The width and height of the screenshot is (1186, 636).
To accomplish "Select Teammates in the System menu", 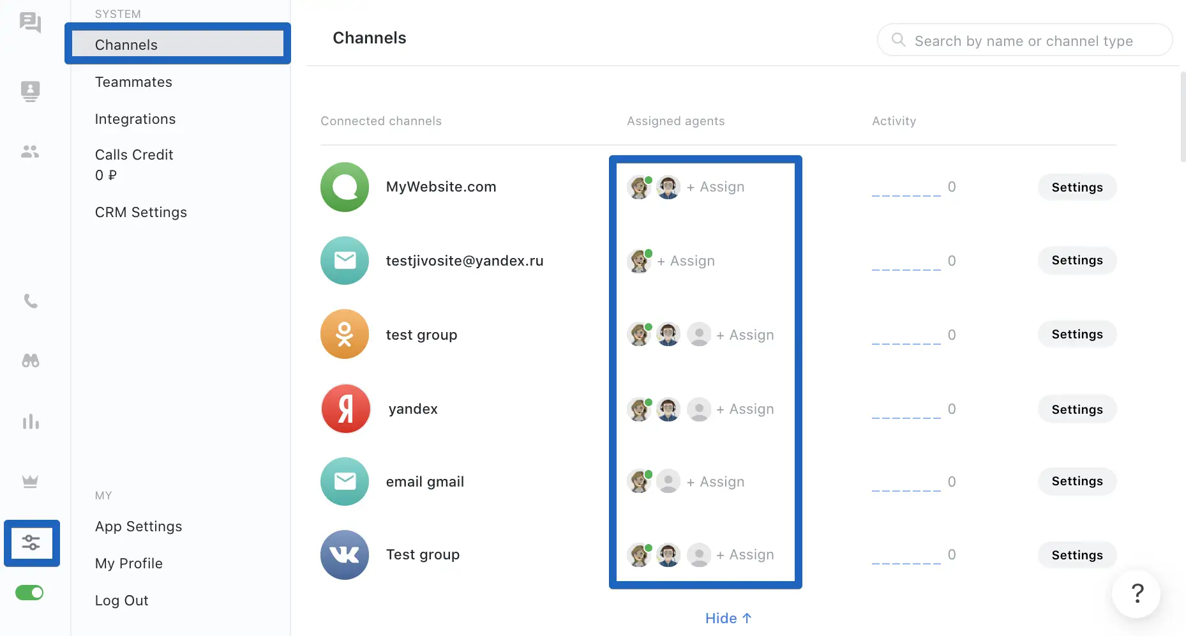I will [x=133, y=82].
